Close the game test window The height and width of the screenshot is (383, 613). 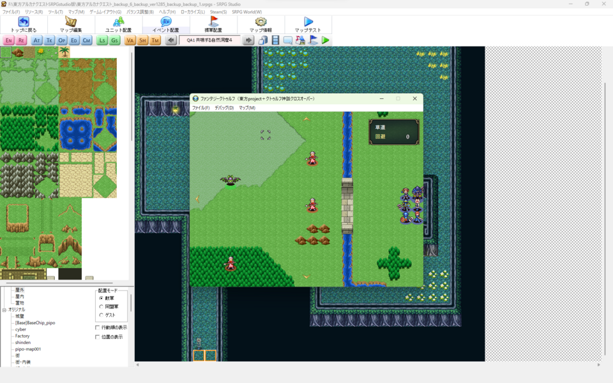(x=415, y=98)
